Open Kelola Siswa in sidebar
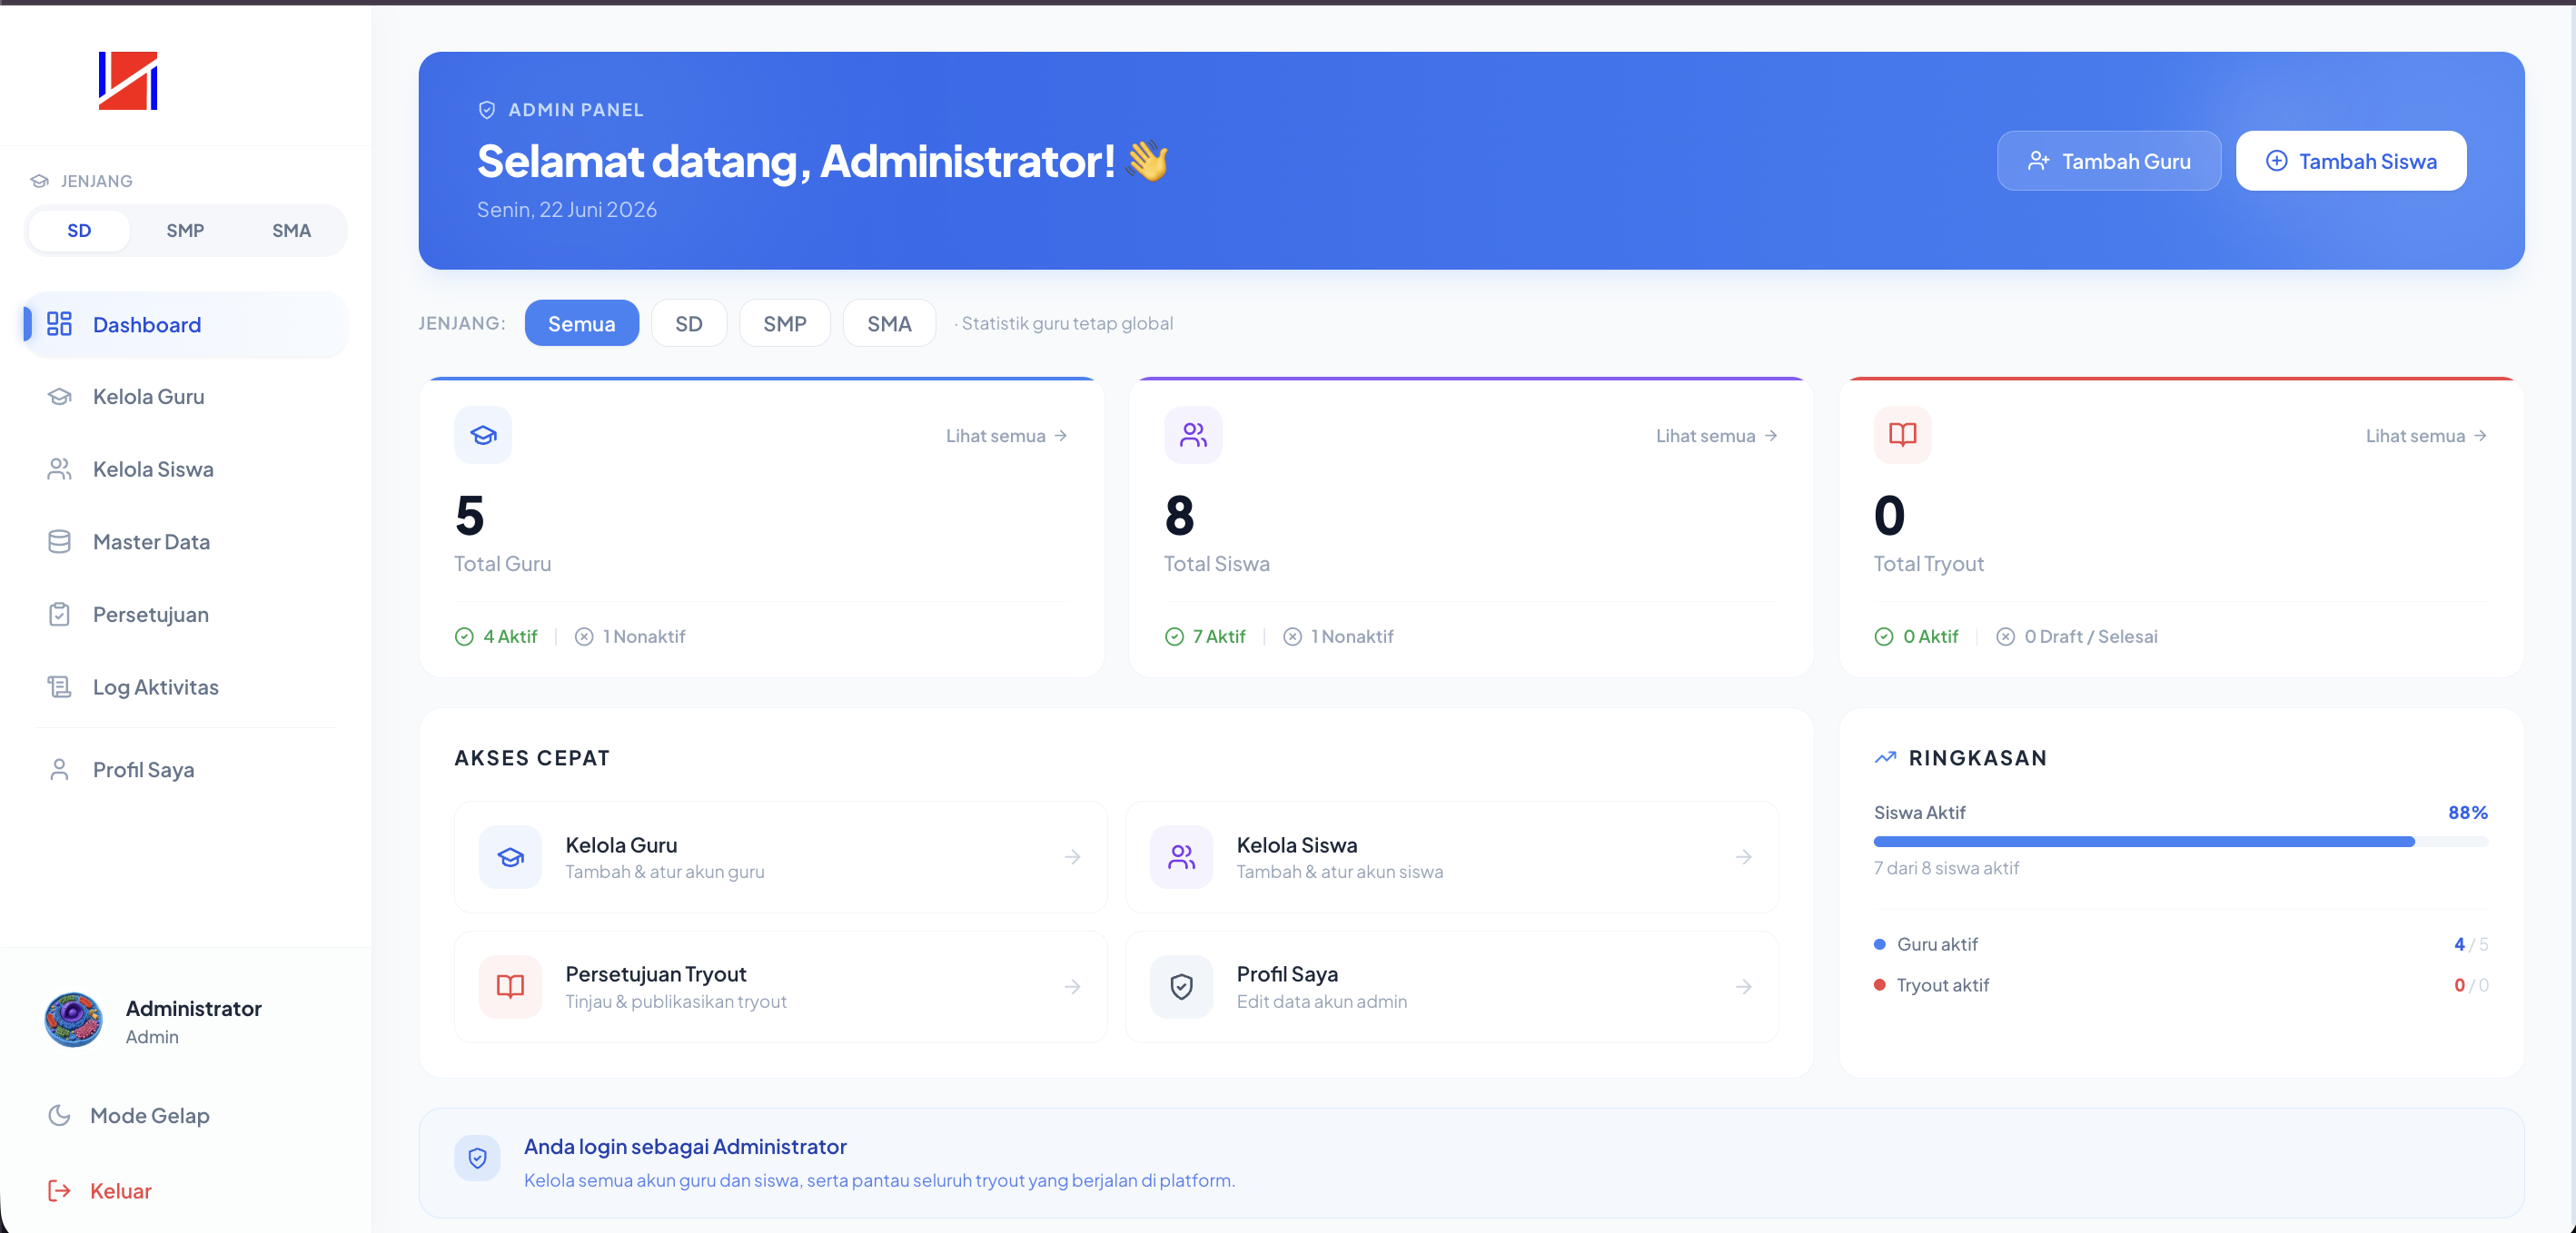 coord(186,469)
